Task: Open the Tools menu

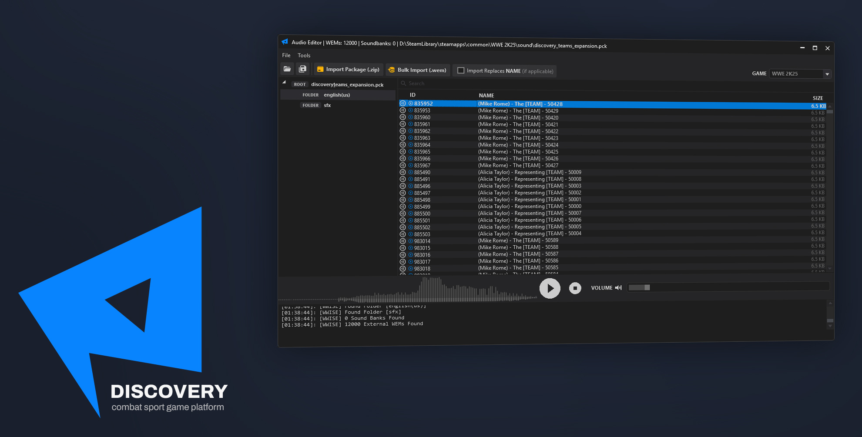Action: pos(304,55)
